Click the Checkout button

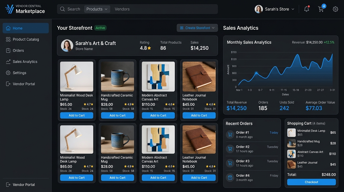tap(311, 182)
